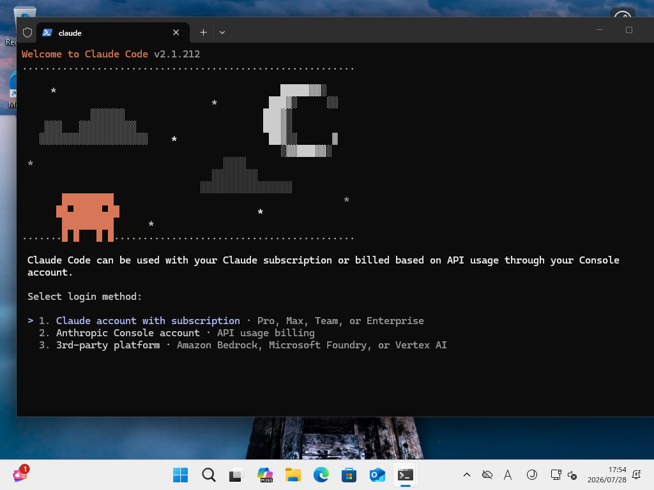Open the clock and date 17:54 flyout
Image resolution: width=654 pixels, height=490 pixels.
(x=607, y=475)
